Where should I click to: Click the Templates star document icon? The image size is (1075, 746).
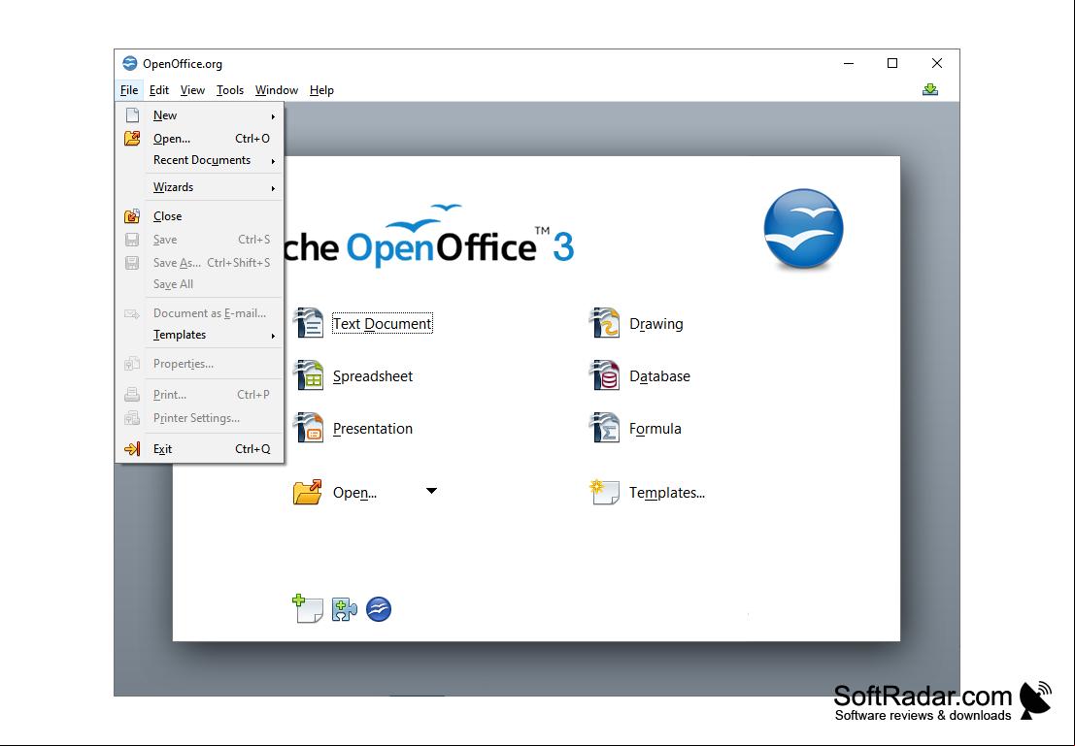click(605, 492)
